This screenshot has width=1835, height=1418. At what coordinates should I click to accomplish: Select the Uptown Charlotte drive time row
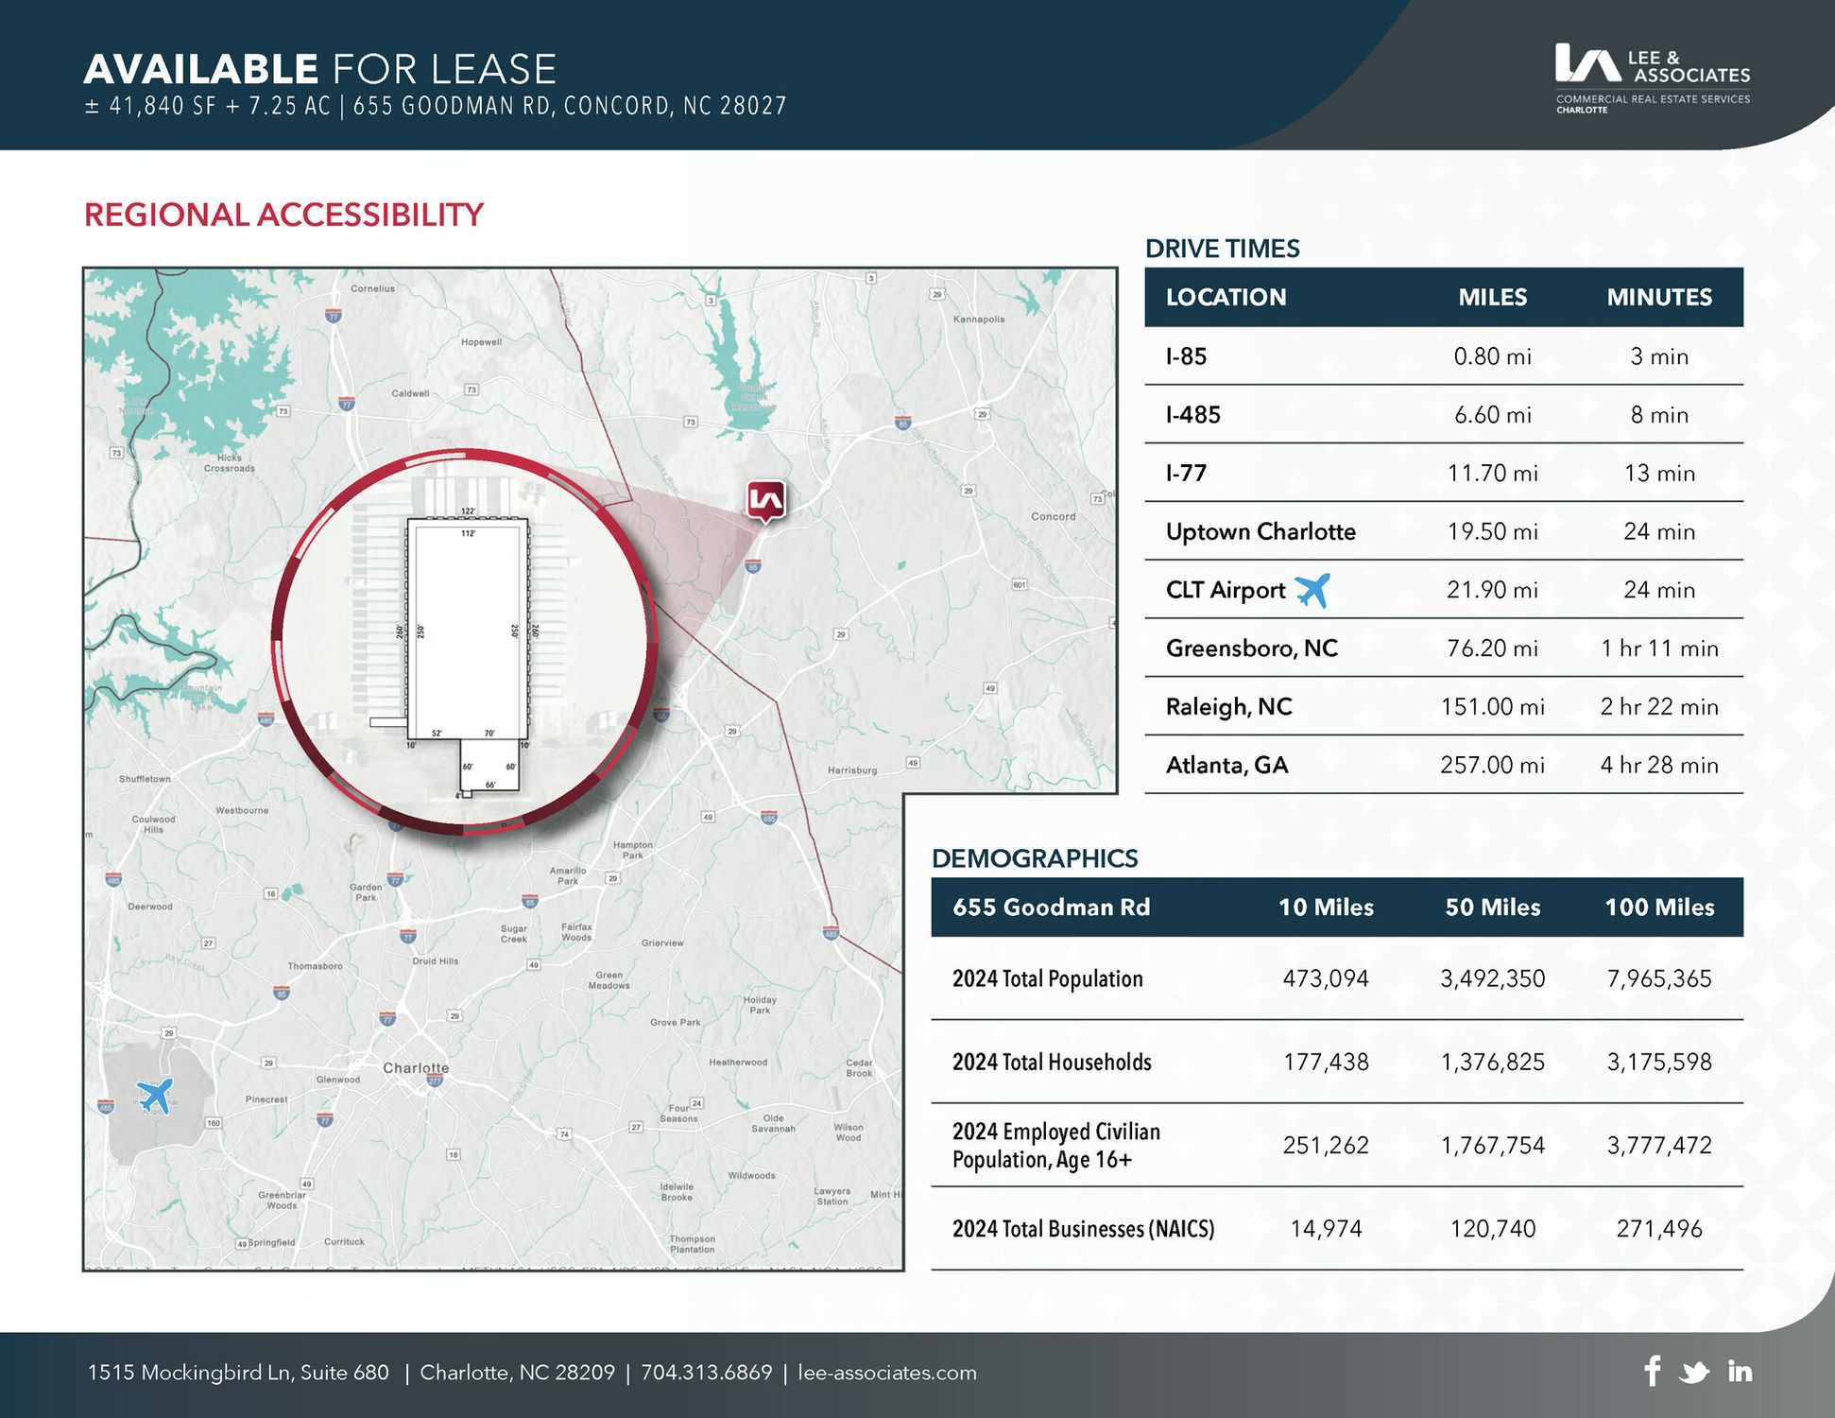coord(1260,531)
